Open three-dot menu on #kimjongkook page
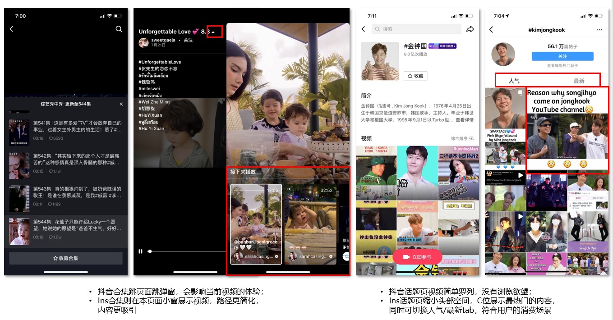Viewport: 613px width, 320px height. coord(599,30)
